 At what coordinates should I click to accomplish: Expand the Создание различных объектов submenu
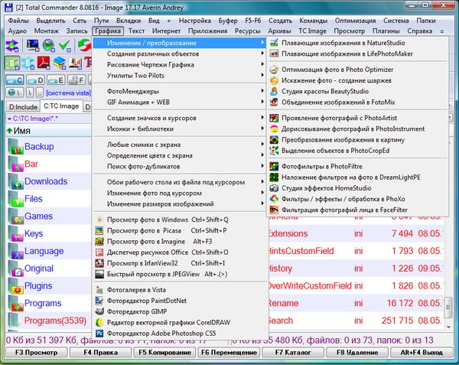coord(181,54)
